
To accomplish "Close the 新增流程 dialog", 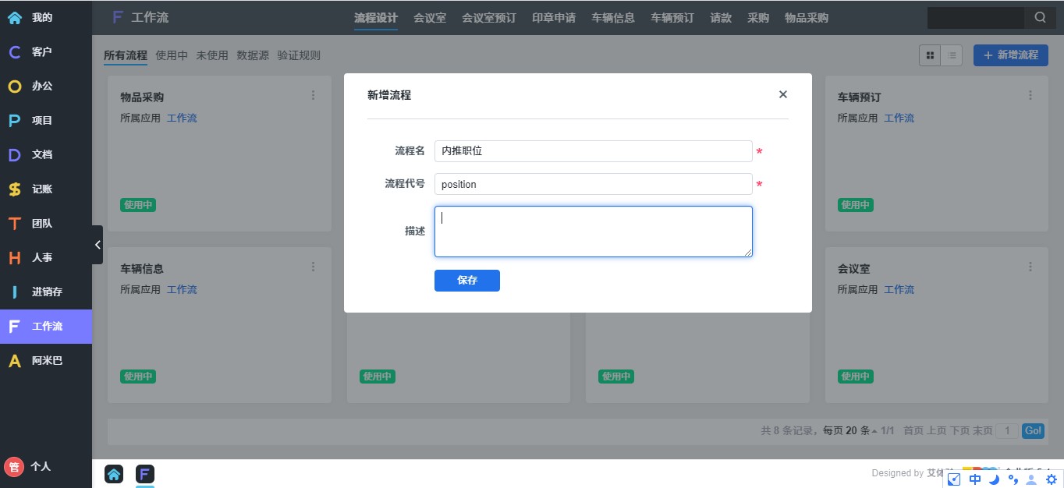I will click(x=783, y=94).
